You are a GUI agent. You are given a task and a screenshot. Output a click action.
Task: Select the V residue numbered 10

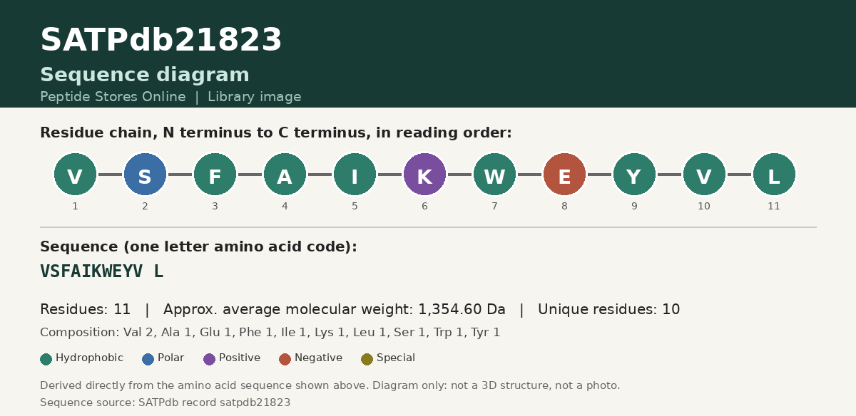click(704, 175)
